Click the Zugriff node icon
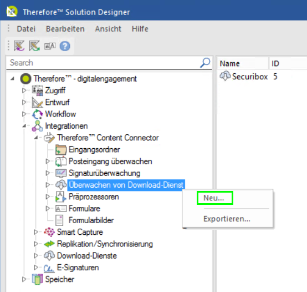 coord(37,90)
